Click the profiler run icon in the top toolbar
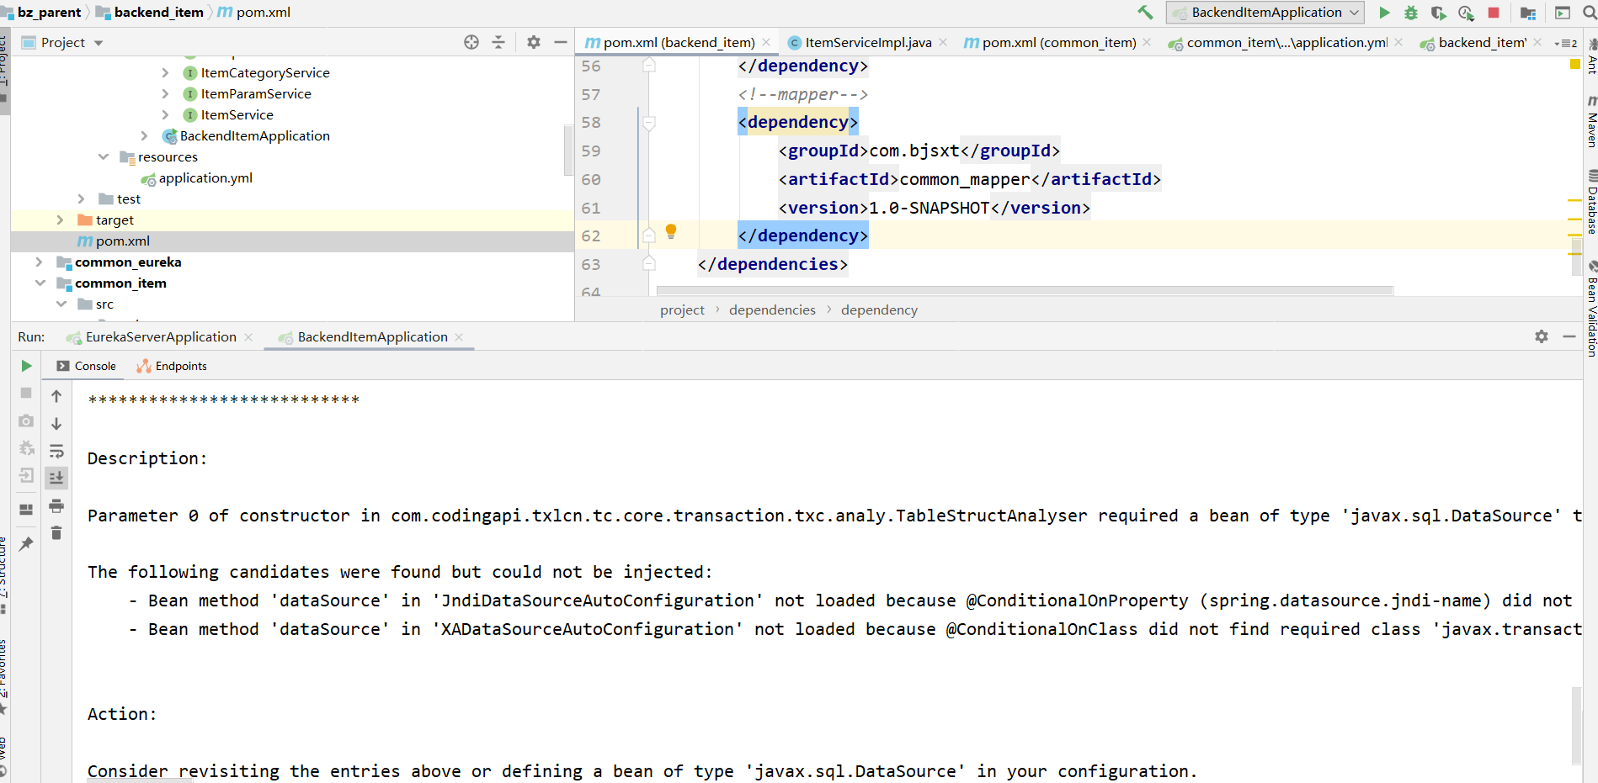Screen dimensions: 1598x783 (x=1466, y=13)
